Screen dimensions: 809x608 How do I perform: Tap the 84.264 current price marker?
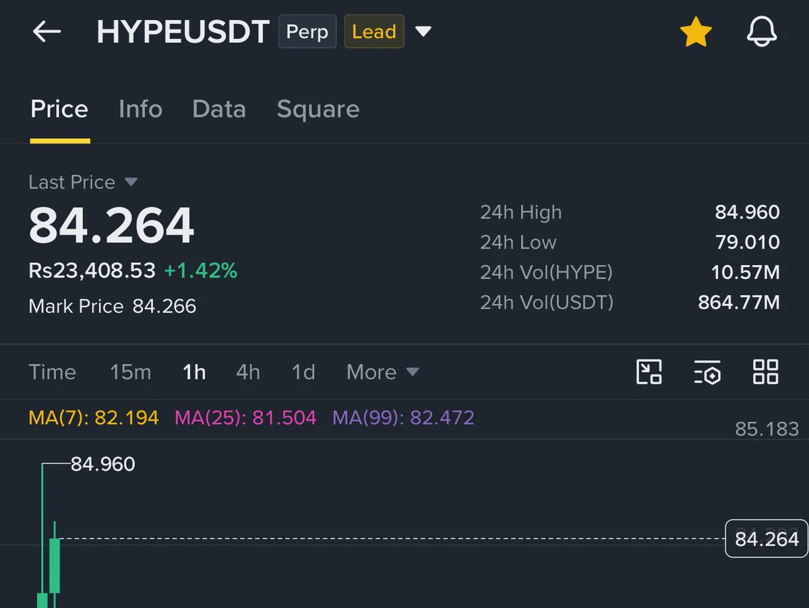pyautogui.click(x=767, y=539)
